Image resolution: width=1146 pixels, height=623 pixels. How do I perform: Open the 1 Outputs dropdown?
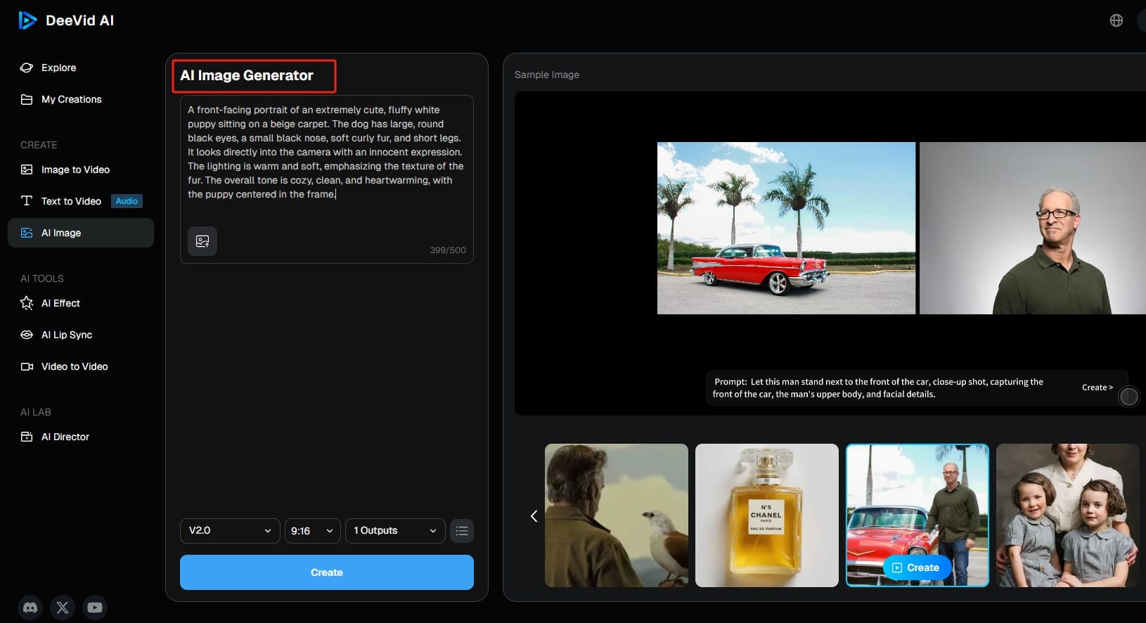395,531
